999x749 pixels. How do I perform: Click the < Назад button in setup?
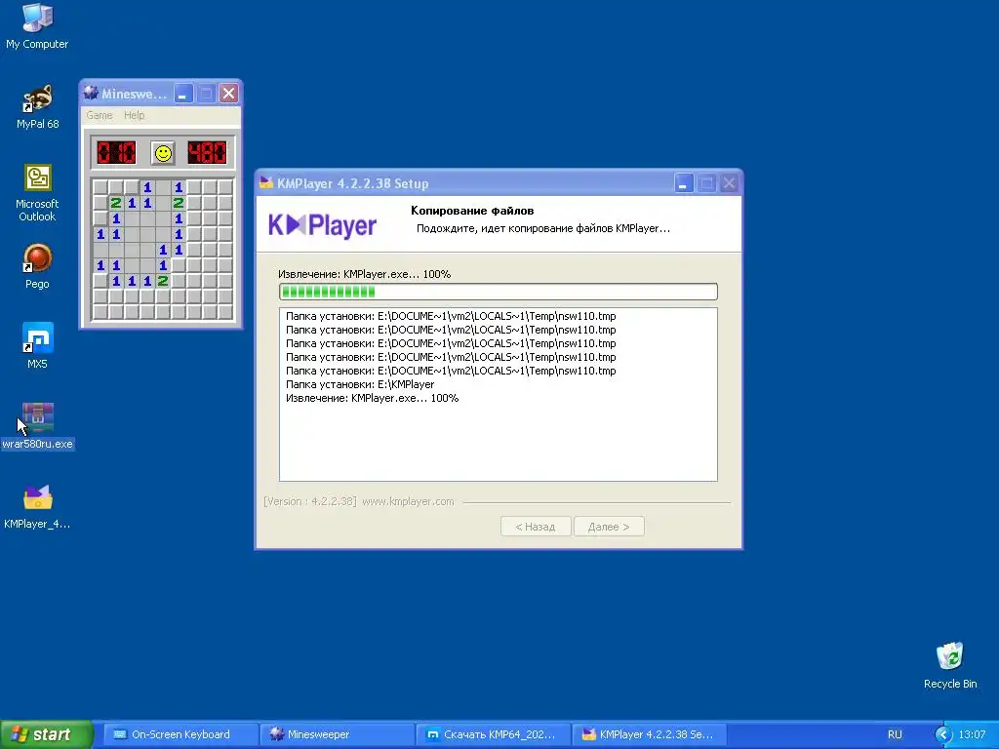tap(536, 527)
